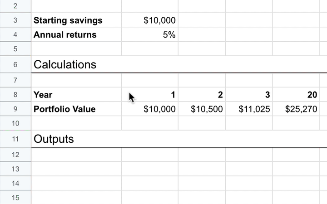Image resolution: width=327 pixels, height=204 pixels.
Task: Select the 5% annual returns cell
Action: [x=150, y=34]
